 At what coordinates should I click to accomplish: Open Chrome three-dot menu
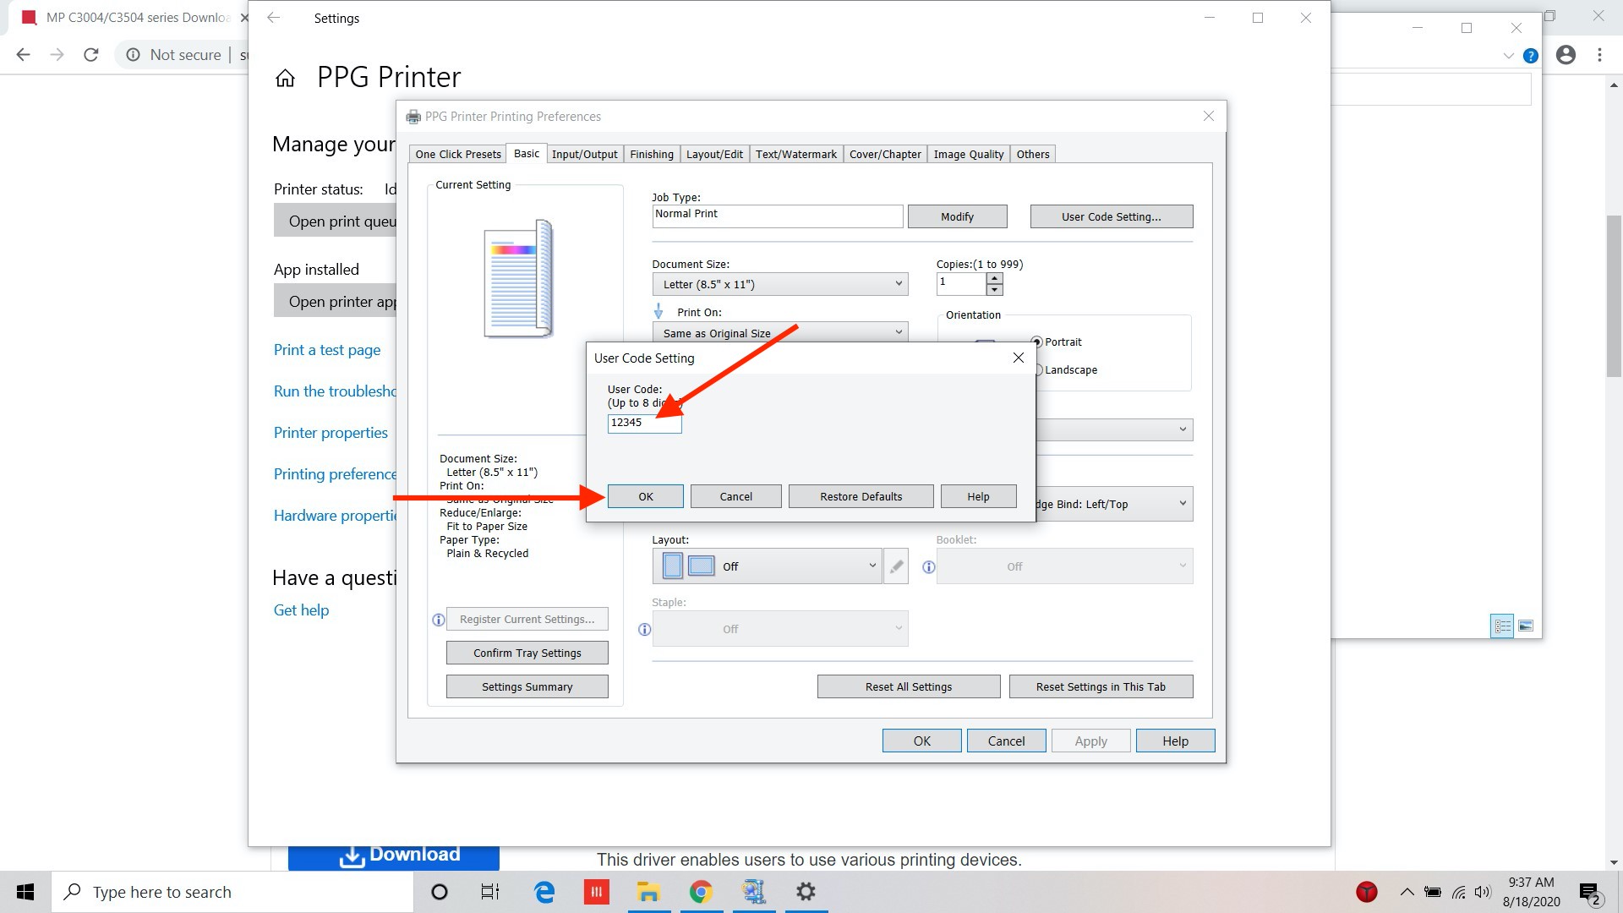[1599, 55]
